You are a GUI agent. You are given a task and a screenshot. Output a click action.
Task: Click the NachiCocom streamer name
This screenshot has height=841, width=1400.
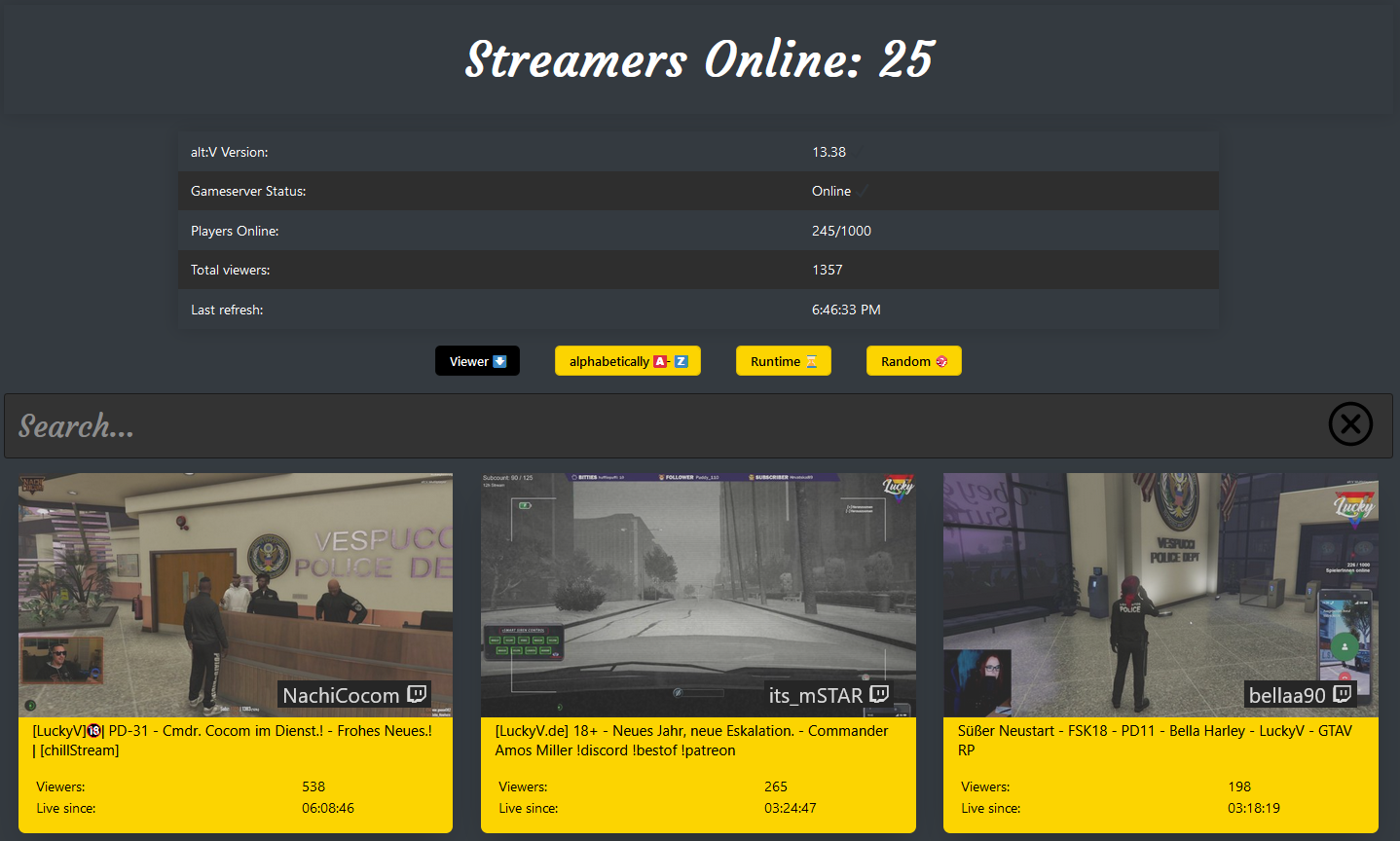[x=341, y=695]
